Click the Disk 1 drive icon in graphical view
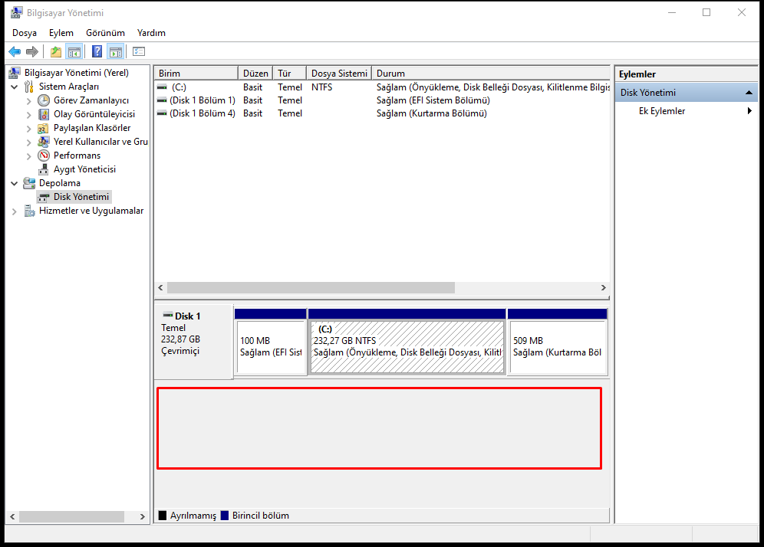 [x=168, y=316]
